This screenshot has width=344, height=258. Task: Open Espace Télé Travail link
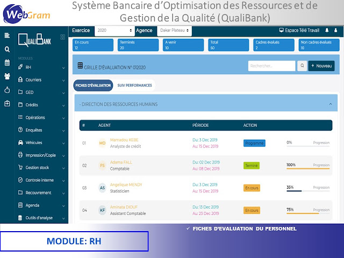tap(299, 30)
